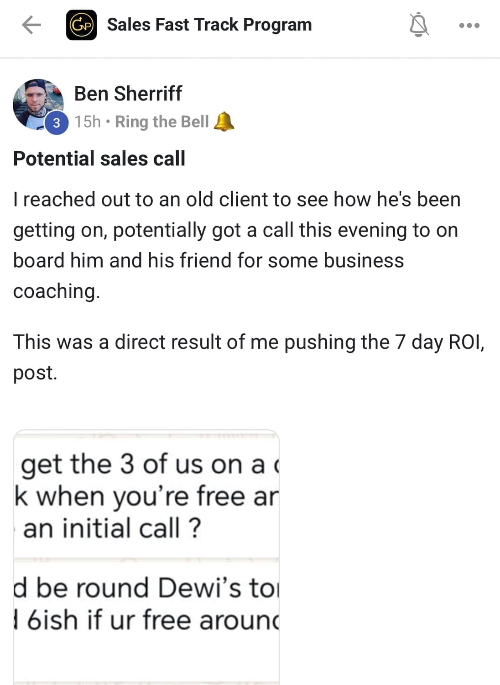Tap the GP group logo icon
This screenshot has height=685, width=500.
(x=81, y=25)
